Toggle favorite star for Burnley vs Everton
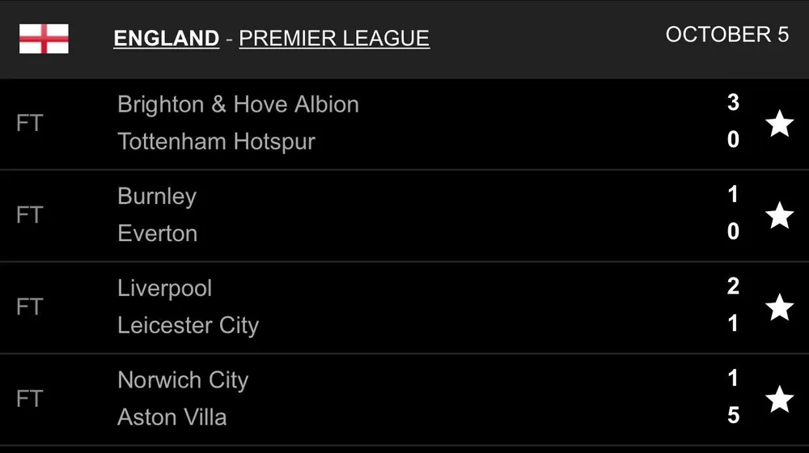 779,216
